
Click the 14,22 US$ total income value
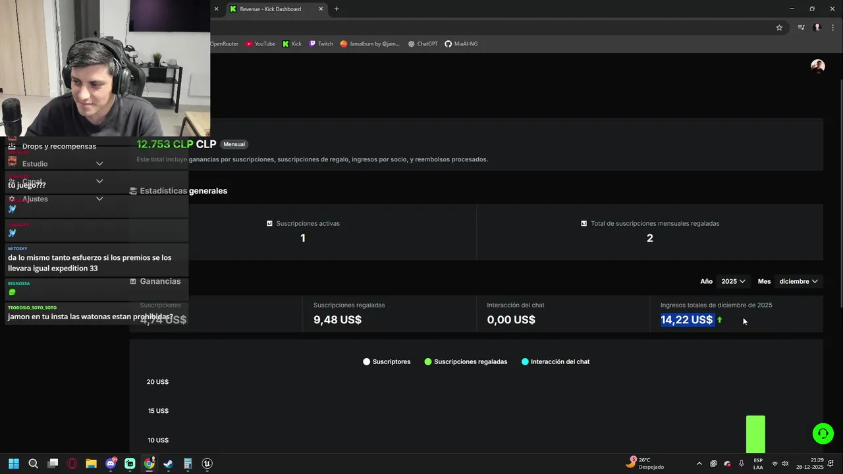coord(687,320)
